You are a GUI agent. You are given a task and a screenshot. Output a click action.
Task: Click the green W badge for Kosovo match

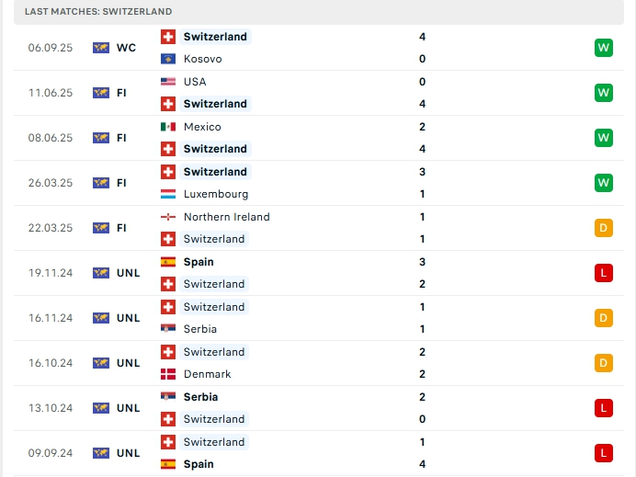point(604,48)
